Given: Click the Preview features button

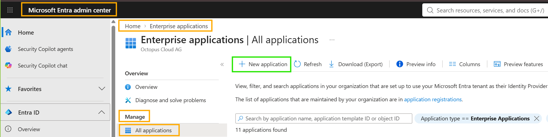Looking at the screenshot, I should coord(518,64).
